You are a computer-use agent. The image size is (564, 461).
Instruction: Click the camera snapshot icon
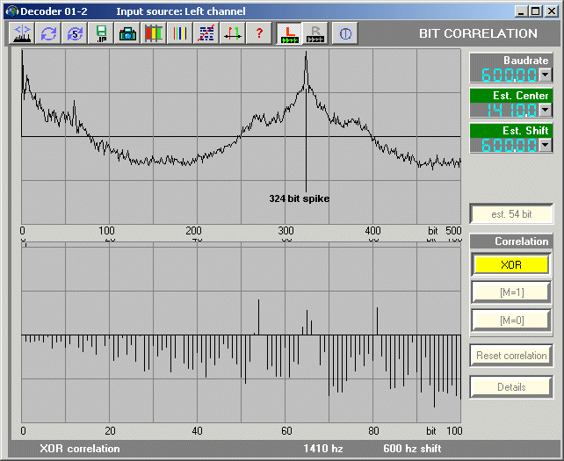click(127, 33)
